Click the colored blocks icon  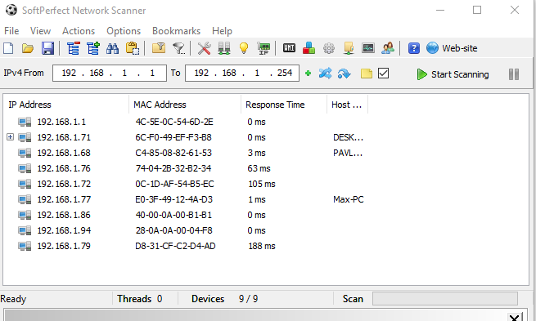(309, 48)
